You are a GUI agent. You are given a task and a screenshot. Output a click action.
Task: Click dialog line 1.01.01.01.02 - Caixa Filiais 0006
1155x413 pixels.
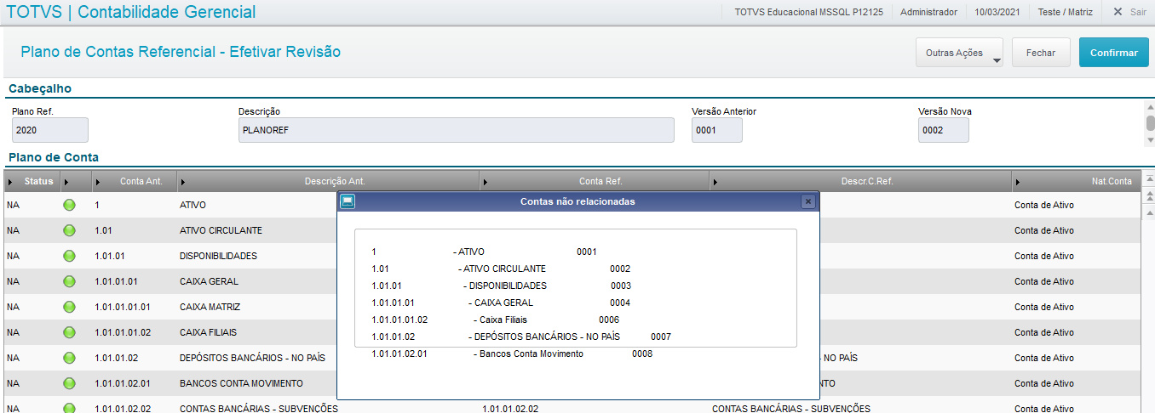(x=495, y=320)
